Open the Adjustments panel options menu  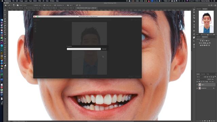(216, 37)
